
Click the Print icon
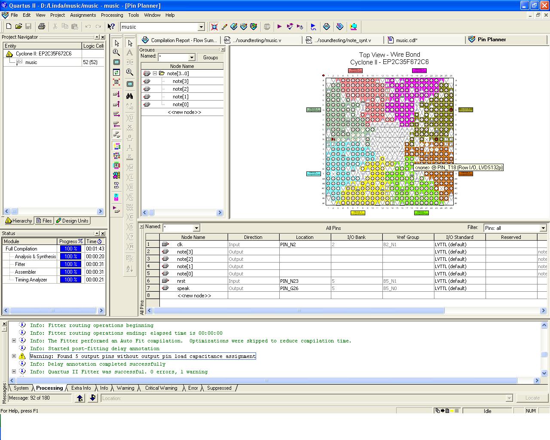41,27
